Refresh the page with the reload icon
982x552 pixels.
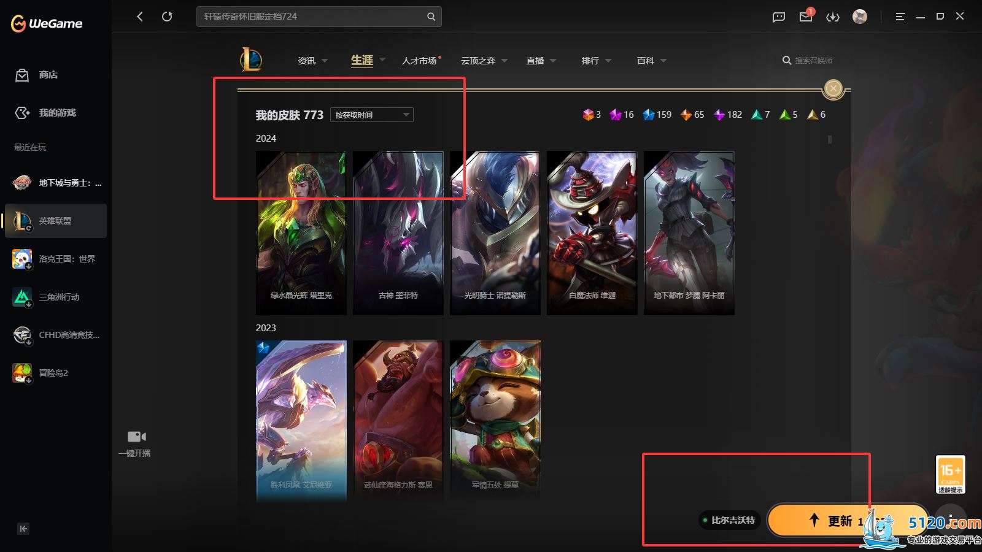coord(167,17)
